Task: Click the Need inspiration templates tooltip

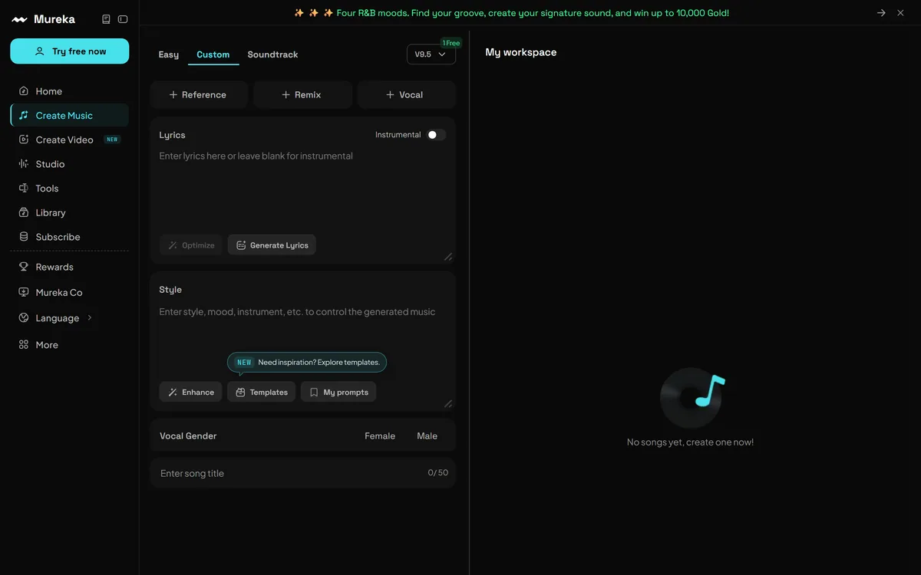Action: pyautogui.click(x=307, y=362)
